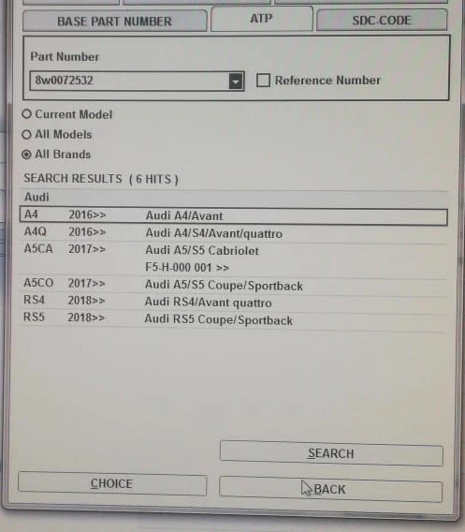Click the BACK button
This screenshot has height=532, width=465.
[x=330, y=489]
